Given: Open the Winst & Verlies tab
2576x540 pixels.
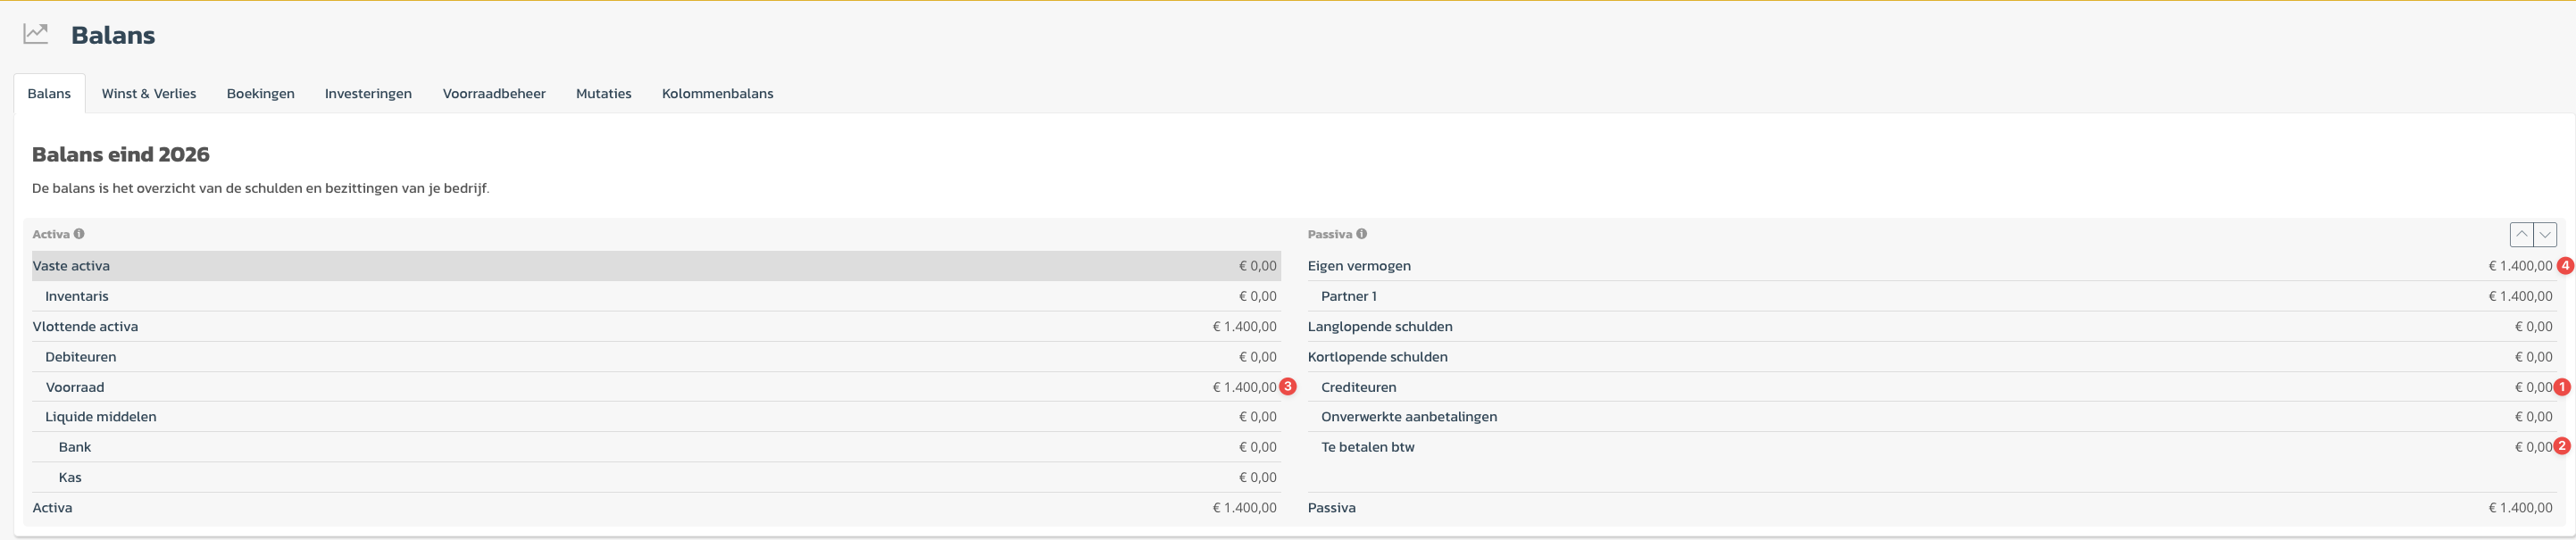Looking at the screenshot, I should click(149, 94).
